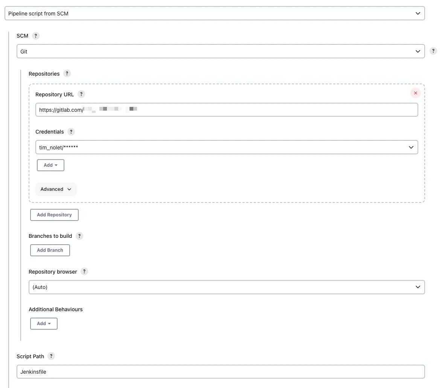The height and width of the screenshot is (388, 442).
Task: Expand the Advanced repository options
Action: click(x=56, y=189)
